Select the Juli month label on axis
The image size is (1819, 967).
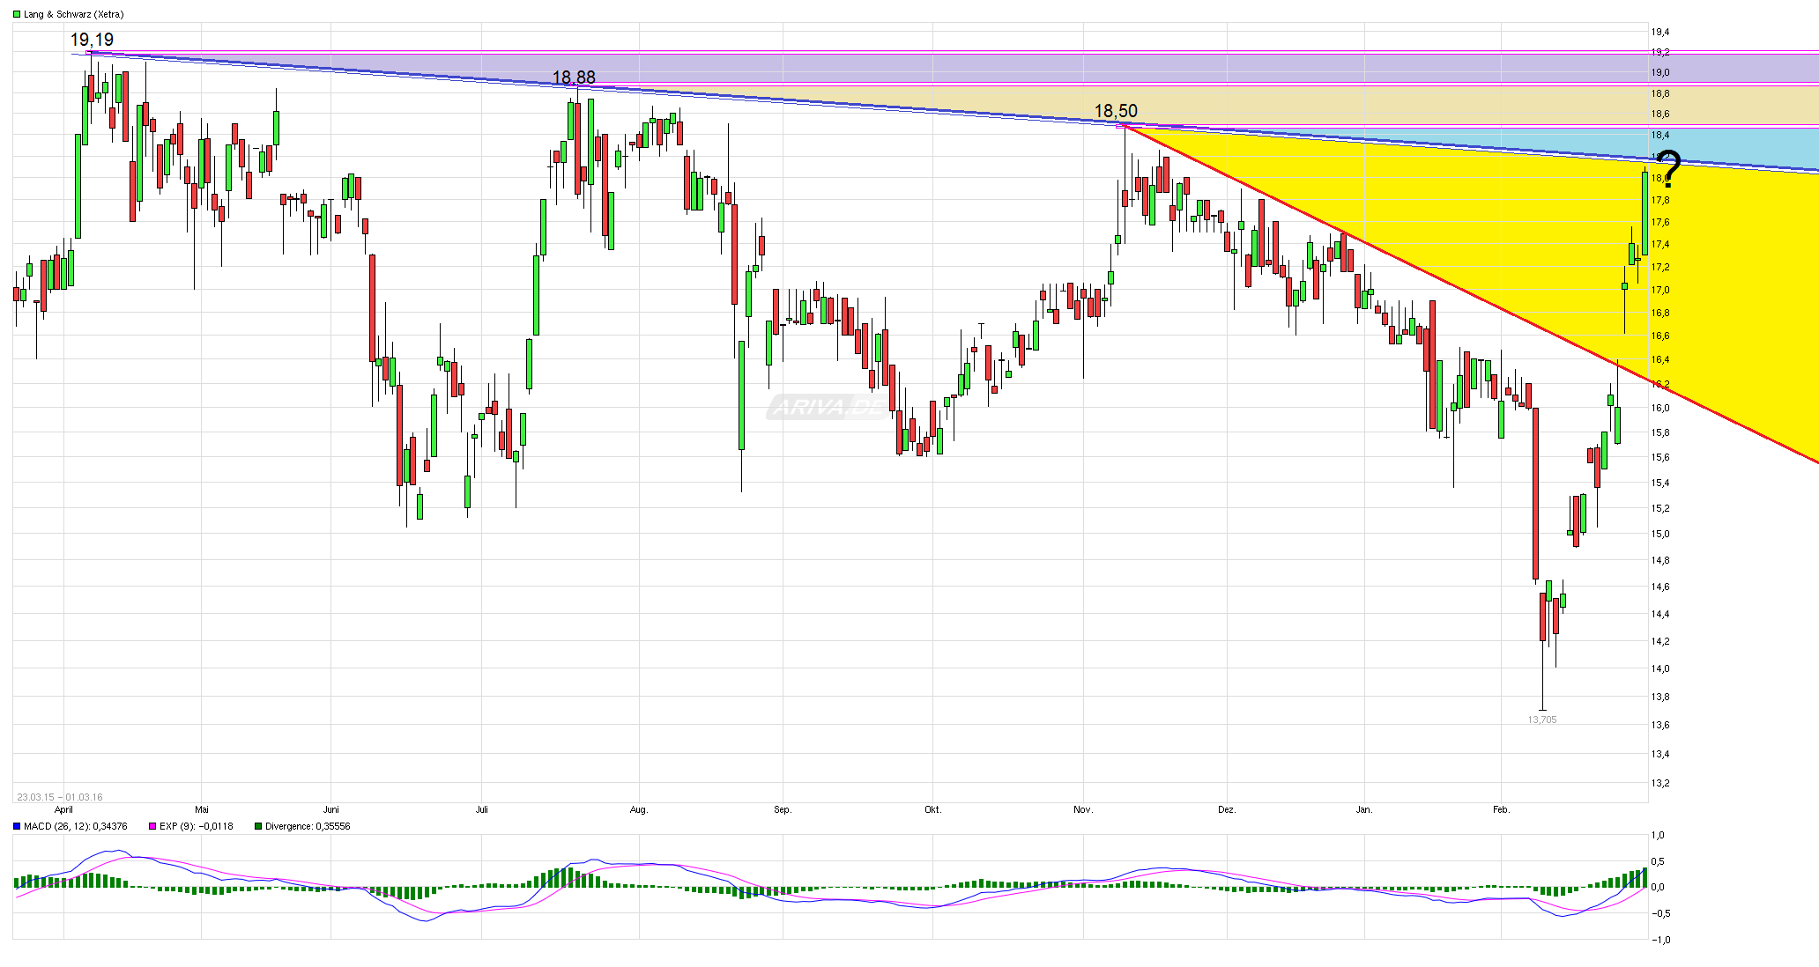481,809
